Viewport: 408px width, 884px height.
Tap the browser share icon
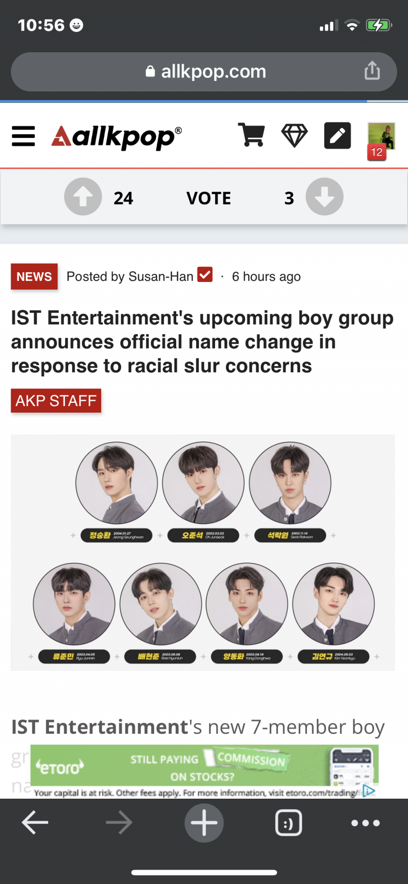(x=372, y=71)
